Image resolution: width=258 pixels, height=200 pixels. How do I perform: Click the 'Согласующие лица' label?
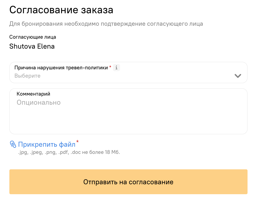(x=33, y=37)
